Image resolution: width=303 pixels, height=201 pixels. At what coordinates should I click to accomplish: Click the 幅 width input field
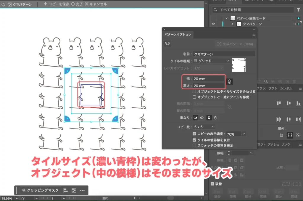pyautogui.click(x=209, y=79)
